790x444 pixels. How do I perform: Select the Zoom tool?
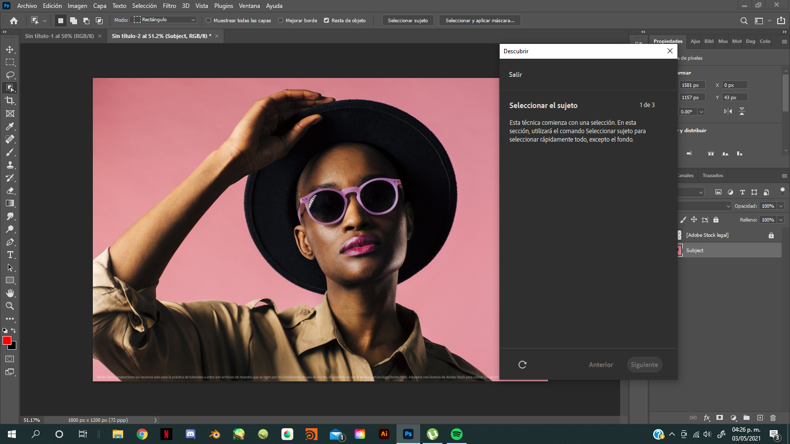tap(10, 306)
